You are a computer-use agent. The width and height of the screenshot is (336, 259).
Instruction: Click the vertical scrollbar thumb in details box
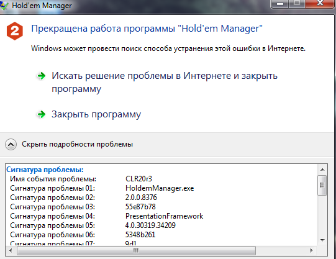[322, 185]
